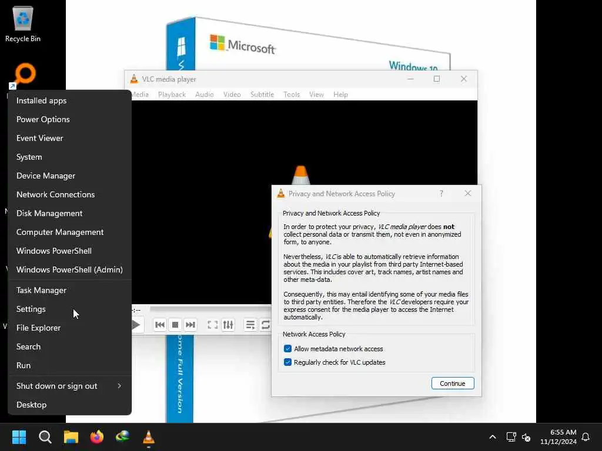Open the Tools menu in VLC
This screenshot has height=451, width=602.
292,95
